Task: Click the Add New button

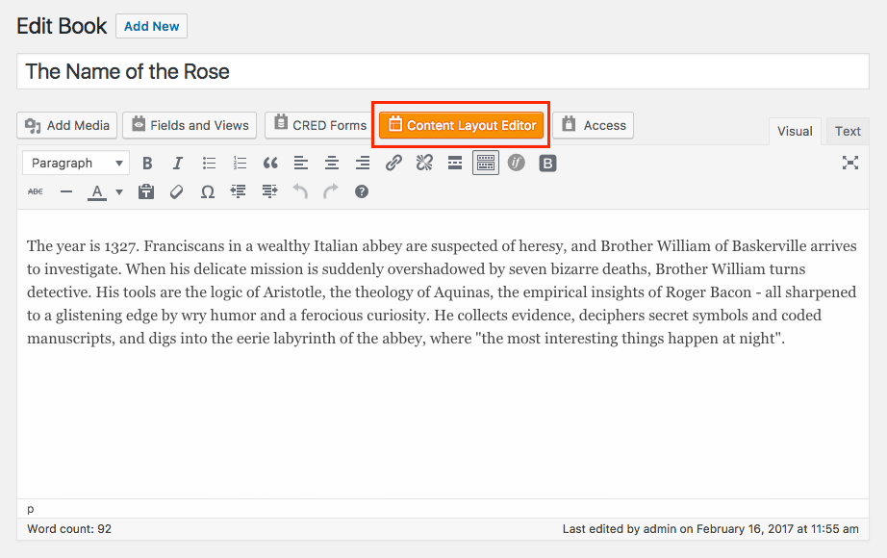Action: coord(152,26)
